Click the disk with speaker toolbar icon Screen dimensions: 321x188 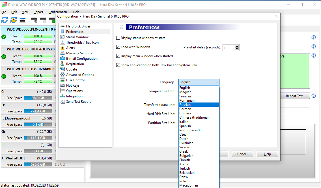tap(34, 20)
